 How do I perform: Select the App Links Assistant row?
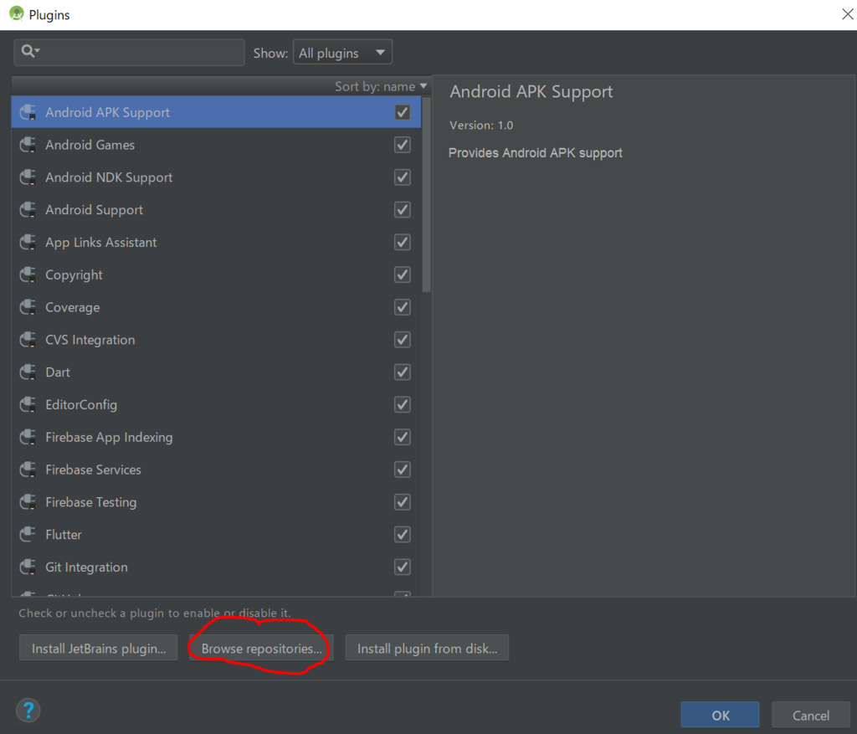click(217, 242)
